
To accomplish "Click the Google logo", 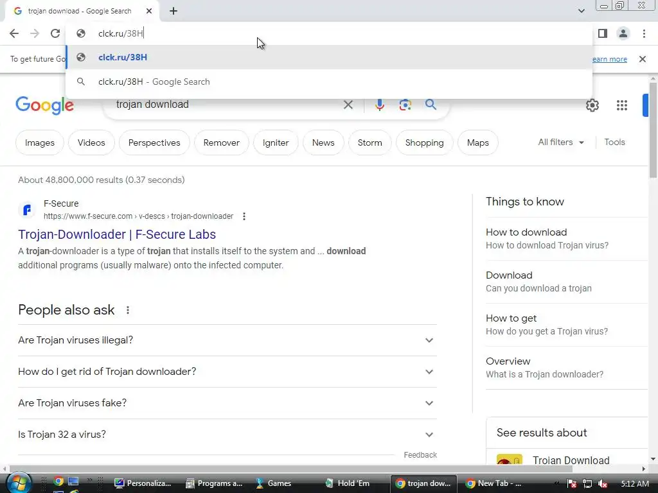I will tap(44, 105).
